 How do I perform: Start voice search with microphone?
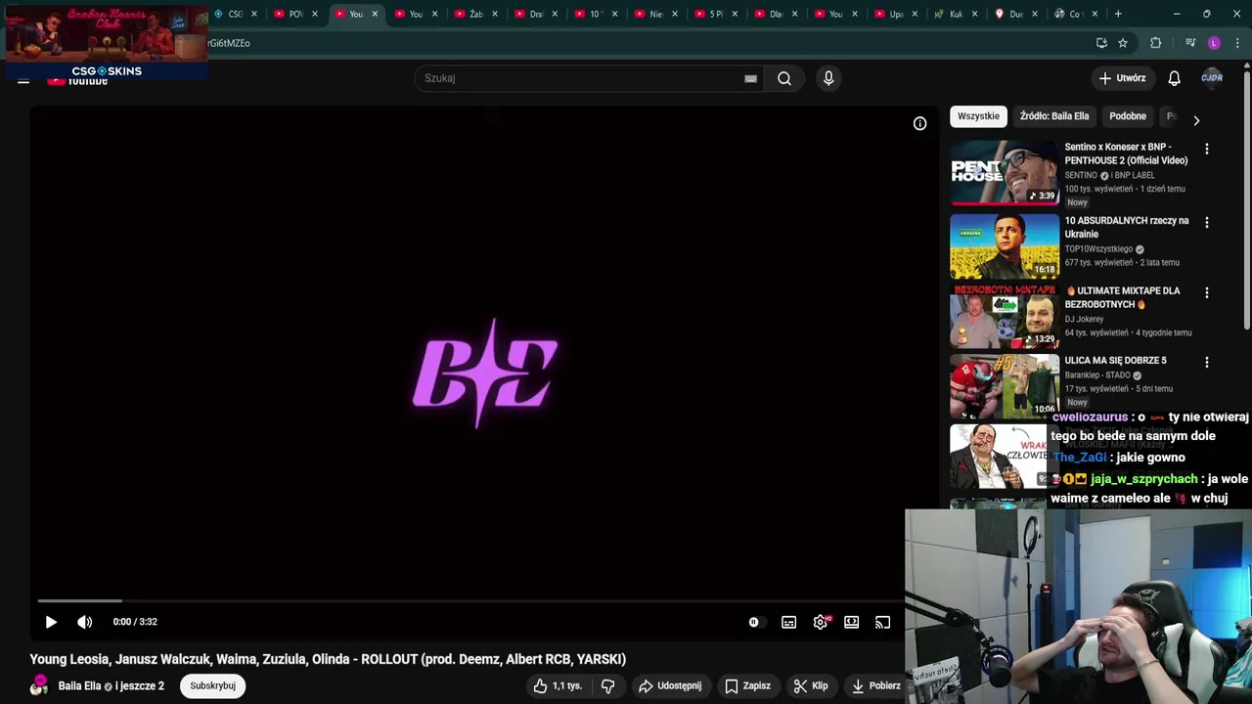tap(828, 78)
